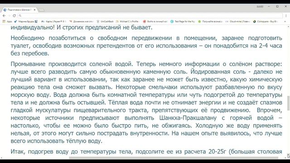Open the Доменное имя bookmark
290x163 pixels.
(x=82, y=21)
